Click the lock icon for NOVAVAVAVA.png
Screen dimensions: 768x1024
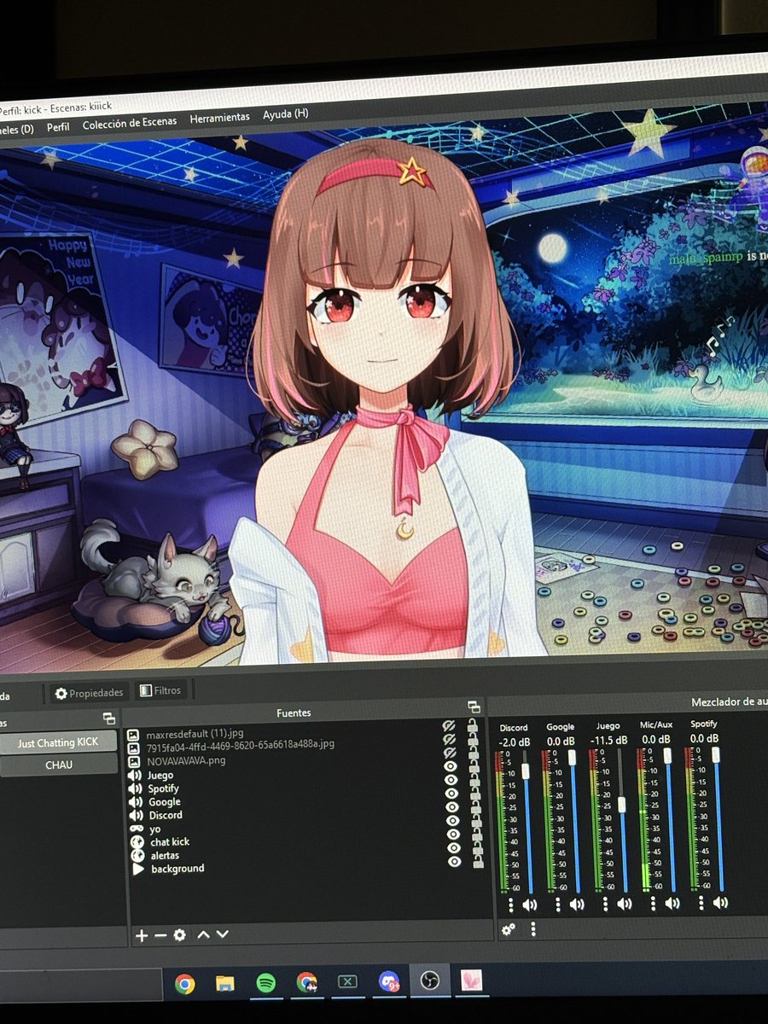point(473,753)
